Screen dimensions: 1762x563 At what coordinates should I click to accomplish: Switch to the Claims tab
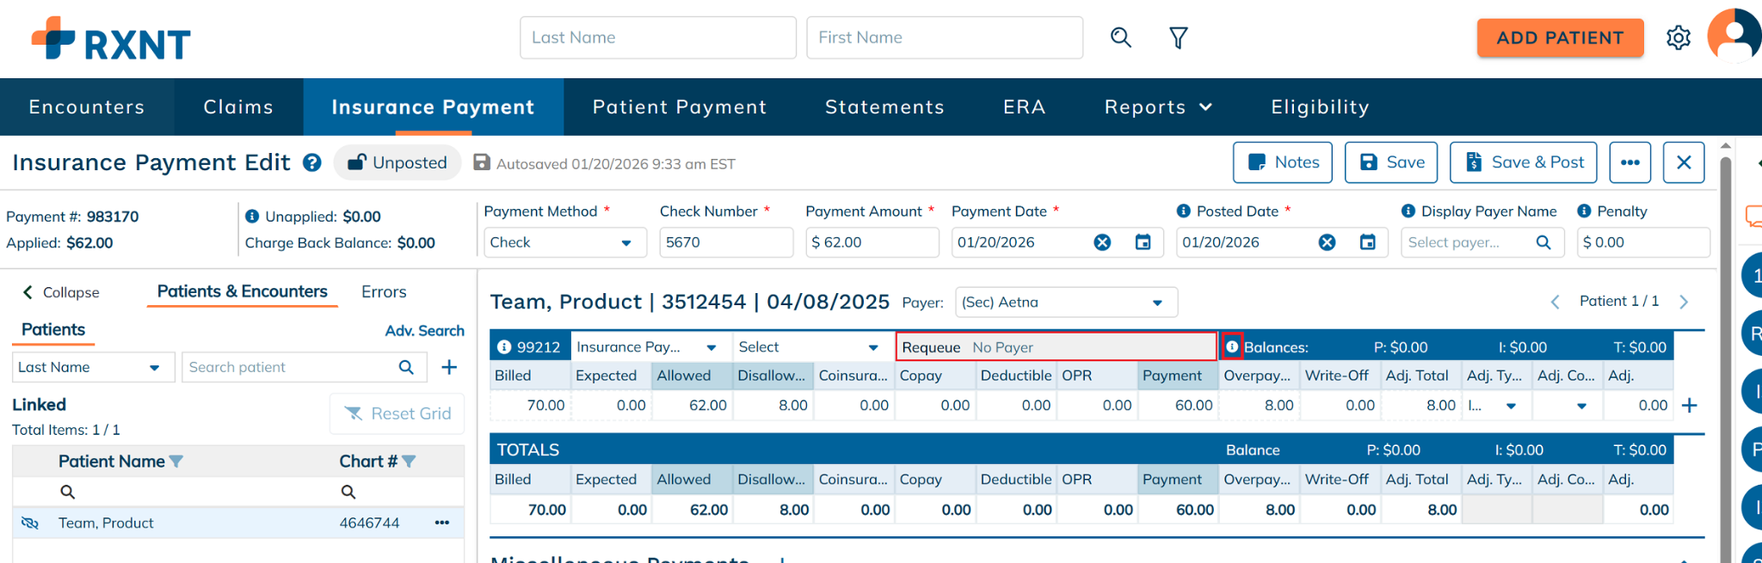click(238, 107)
